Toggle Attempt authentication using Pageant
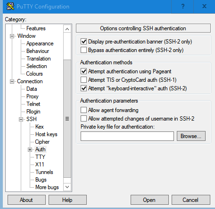215x209 pixels. tap(83, 71)
